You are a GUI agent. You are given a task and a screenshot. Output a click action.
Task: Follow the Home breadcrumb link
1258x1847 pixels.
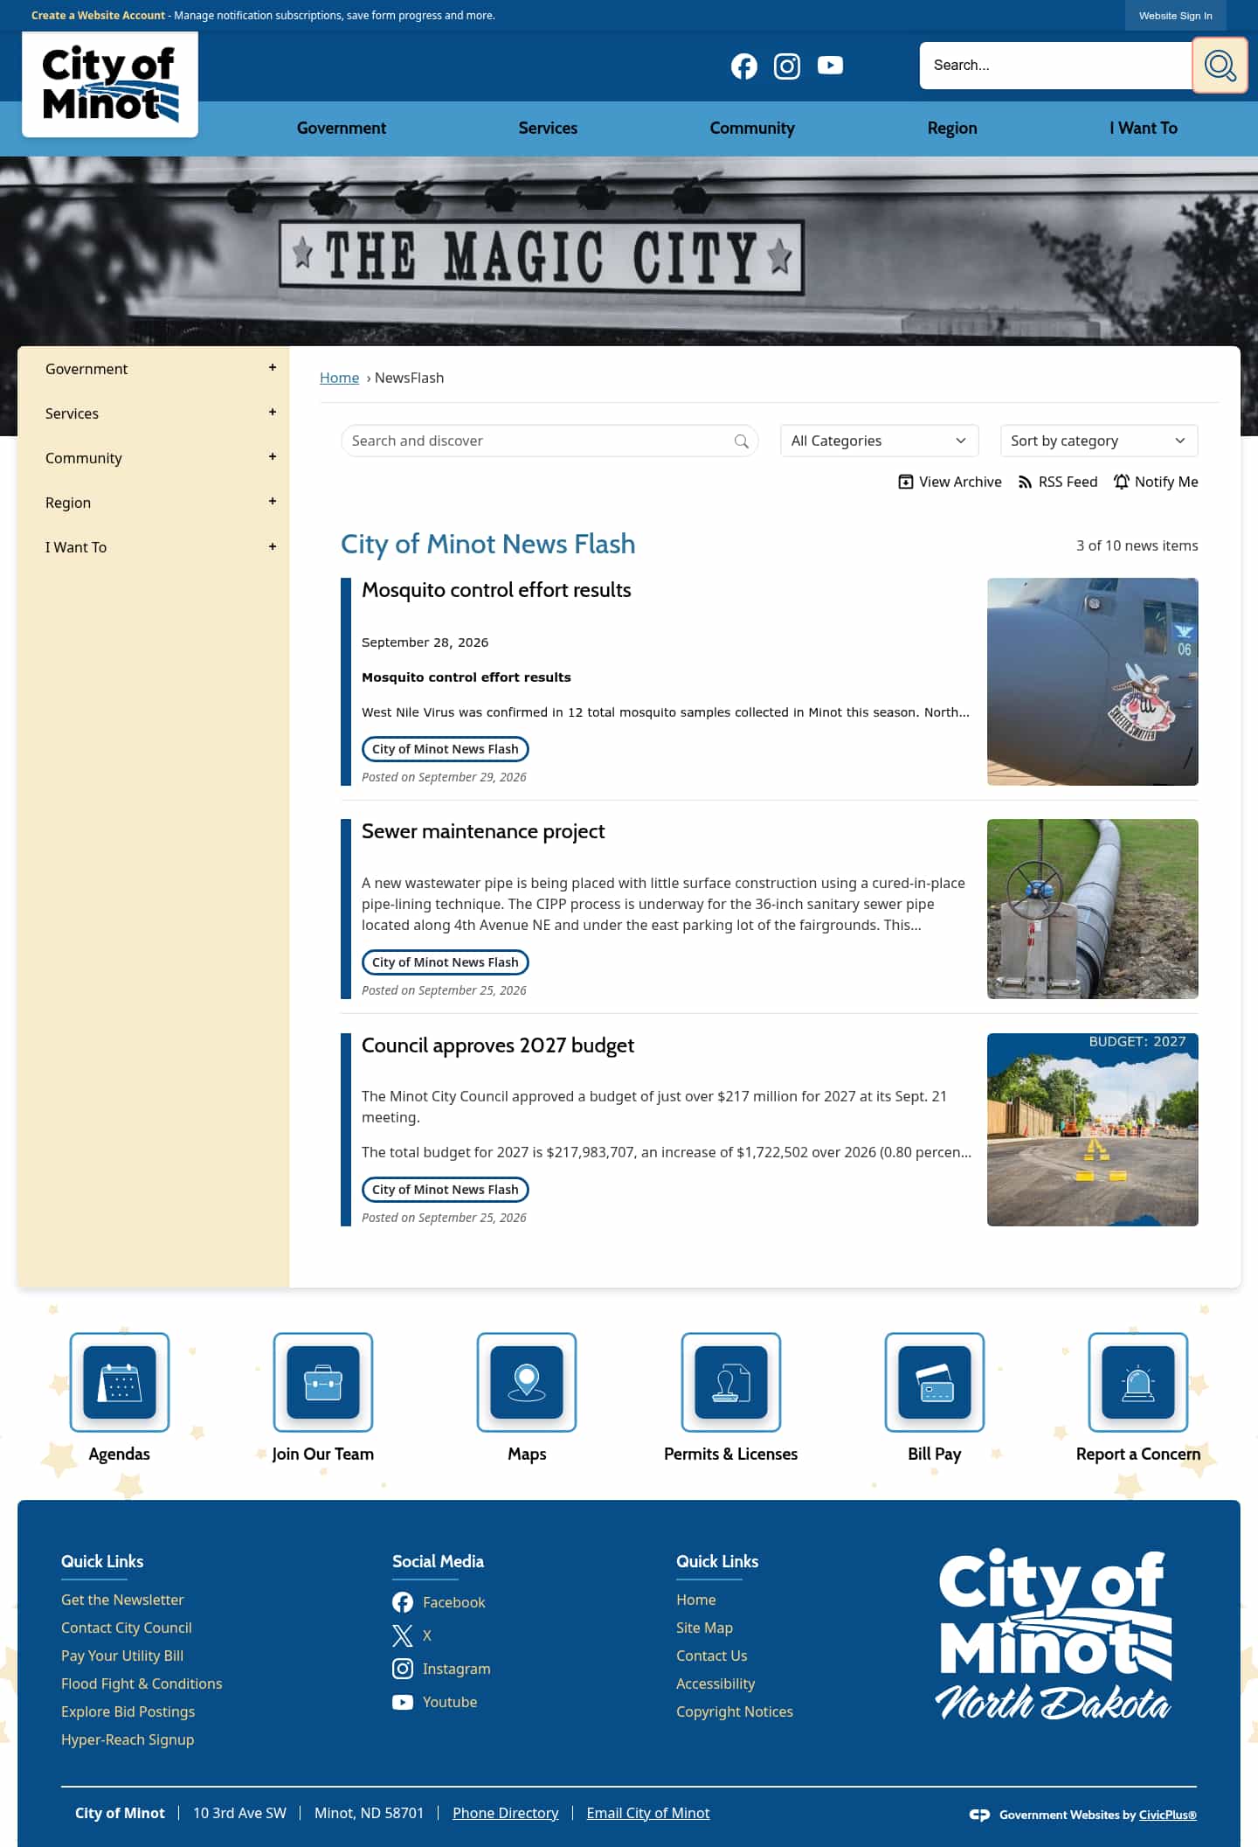(x=339, y=378)
